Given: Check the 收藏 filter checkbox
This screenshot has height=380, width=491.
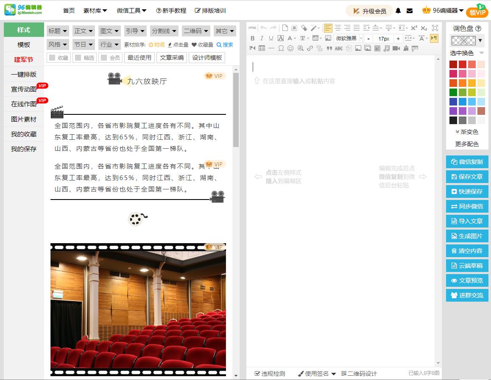Looking at the screenshot, I should (x=53, y=57).
